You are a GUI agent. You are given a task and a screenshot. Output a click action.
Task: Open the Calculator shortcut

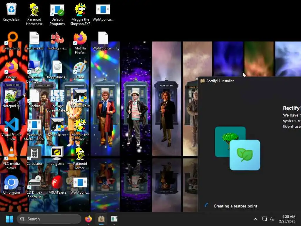[x=34, y=157]
